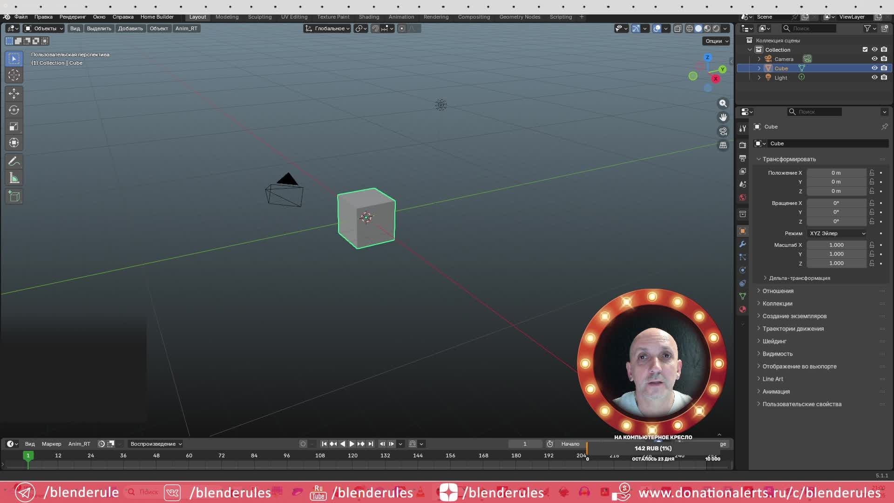894x503 pixels.
Task: Switch to the Shading workspace tab
Action: tap(369, 17)
